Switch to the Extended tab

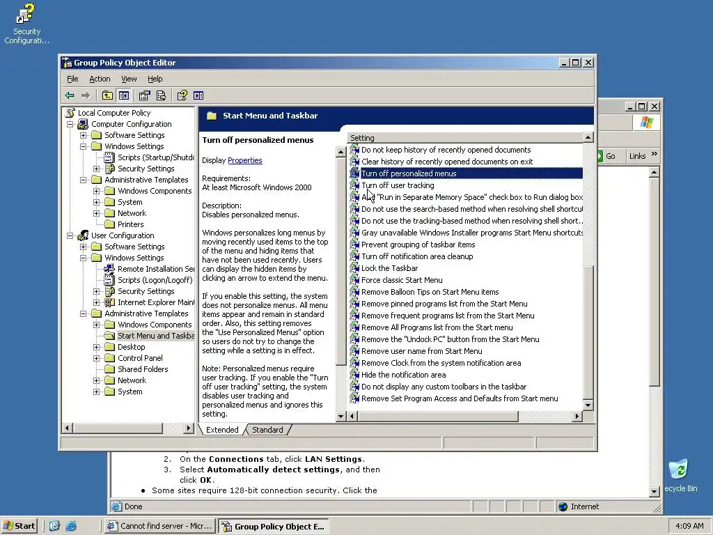pos(222,430)
